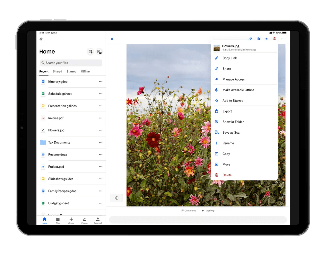This screenshot has height=257, width=321.
Task: Click the Search your files field
Action: click(x=71, y=63)
